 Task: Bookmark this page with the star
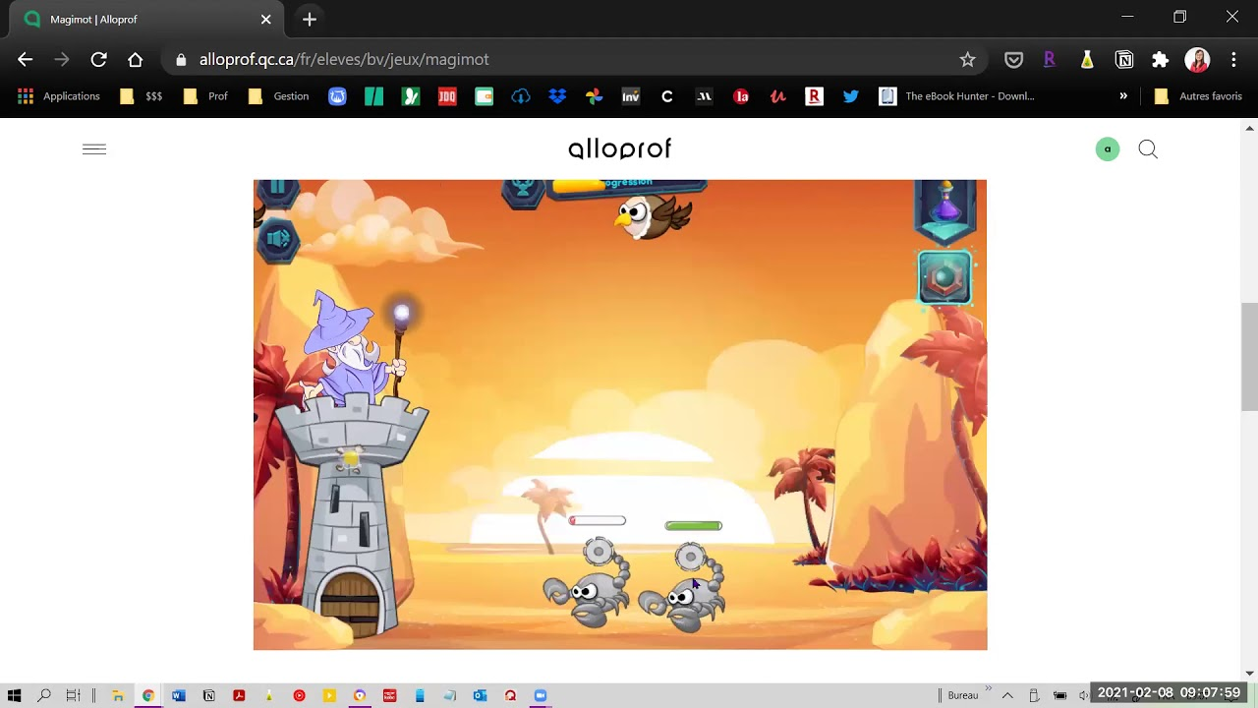[x=968, y=60]
